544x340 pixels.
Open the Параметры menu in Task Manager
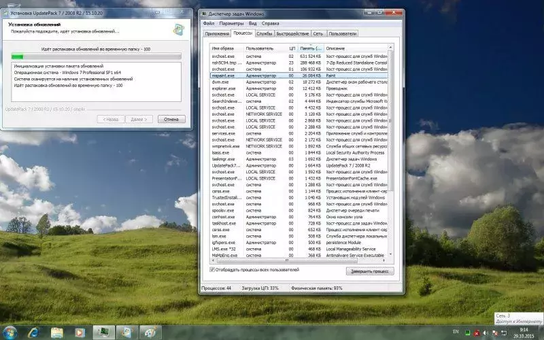(x=231, y=23)
